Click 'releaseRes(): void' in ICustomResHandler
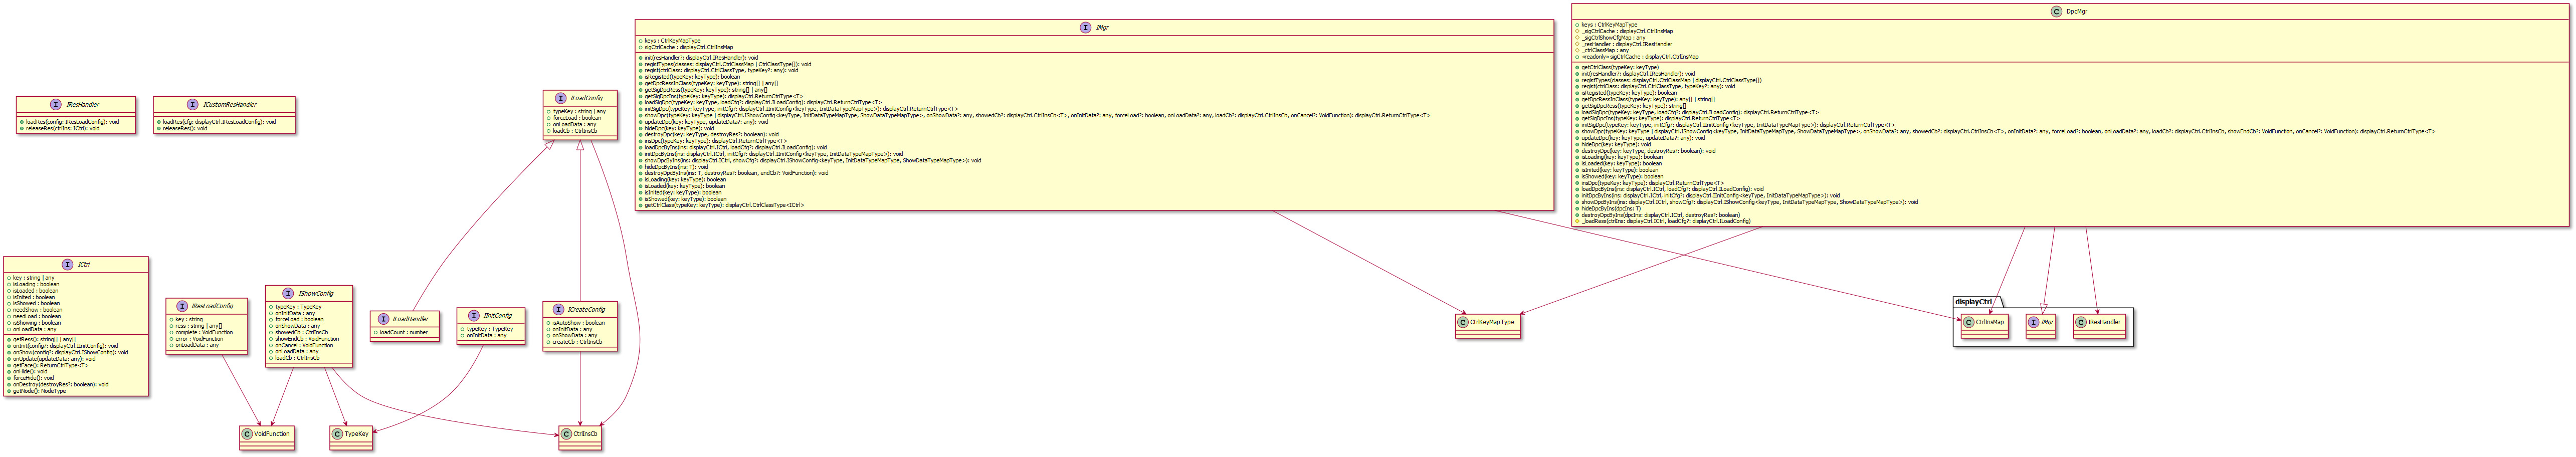The width and height of the screenshot is (2576, 457). click(185, 129)
